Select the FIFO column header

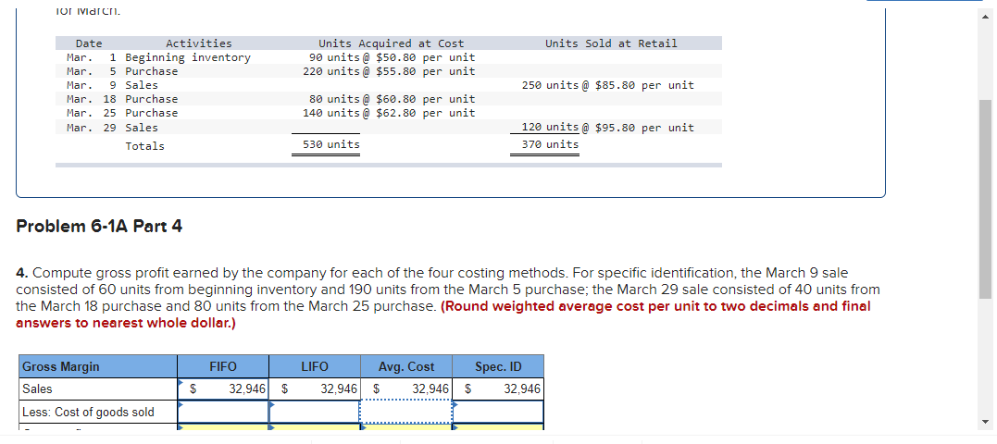coord(223,367)
